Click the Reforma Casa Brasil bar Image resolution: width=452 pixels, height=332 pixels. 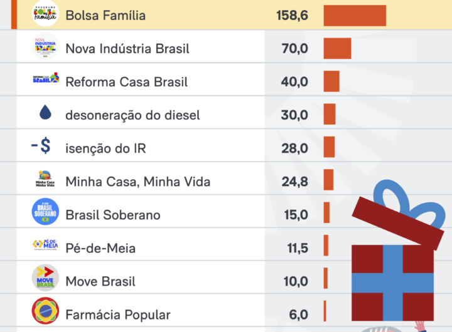click(x=331, y=81)
